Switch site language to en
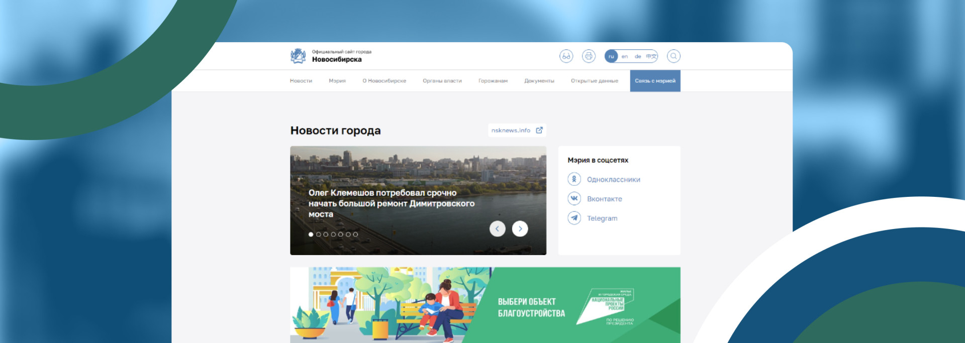 click(625, 57)
